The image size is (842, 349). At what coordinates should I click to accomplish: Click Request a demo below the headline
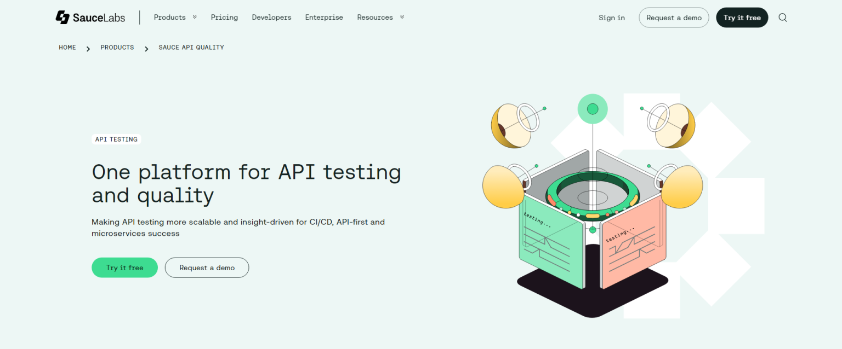(207, 267)
